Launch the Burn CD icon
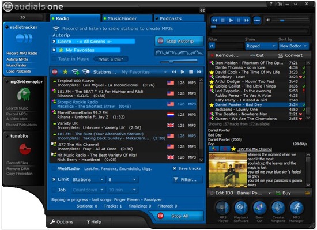Viewport: 317px width, 230px height. coord(259,208)
